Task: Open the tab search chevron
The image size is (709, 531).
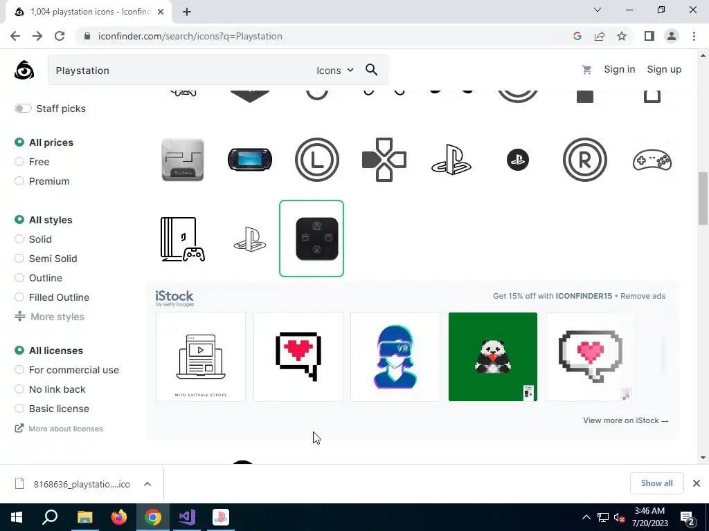Action: (x=598, y=10)
